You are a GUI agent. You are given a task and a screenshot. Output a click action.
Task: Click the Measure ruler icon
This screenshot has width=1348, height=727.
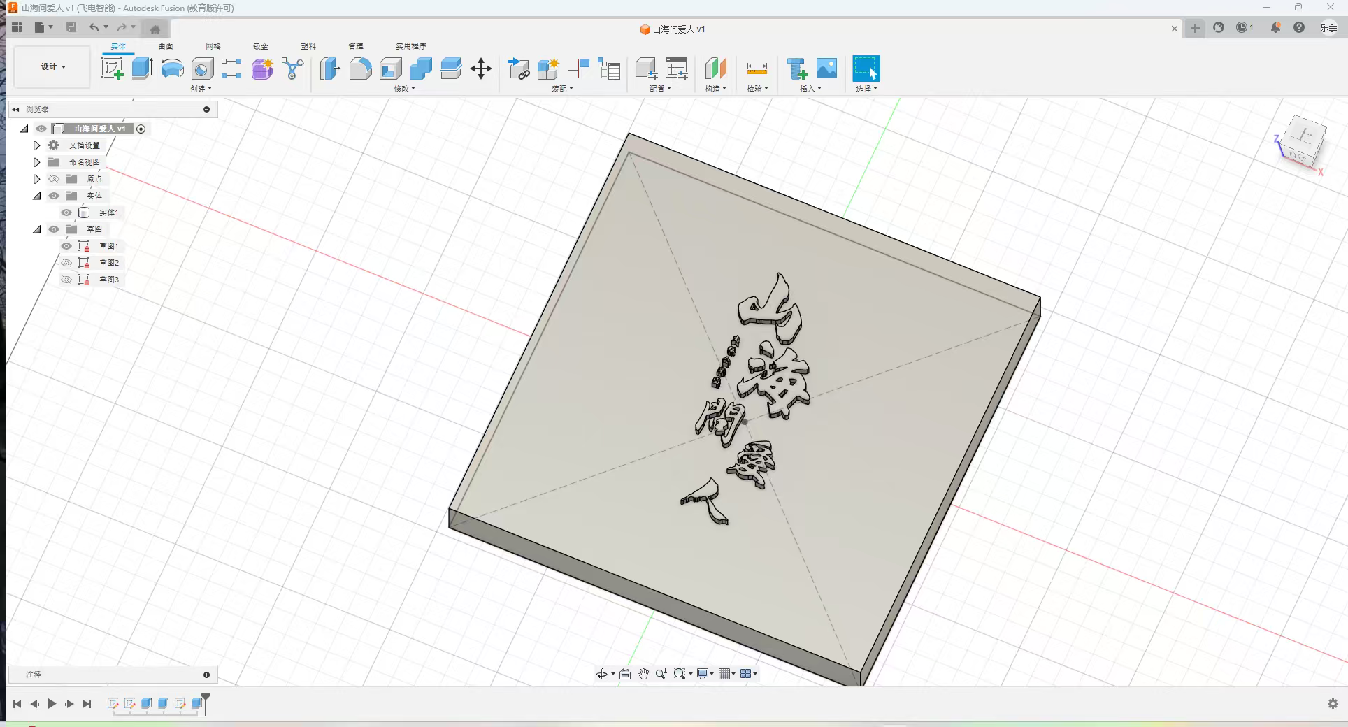click(x=757, y=69)
